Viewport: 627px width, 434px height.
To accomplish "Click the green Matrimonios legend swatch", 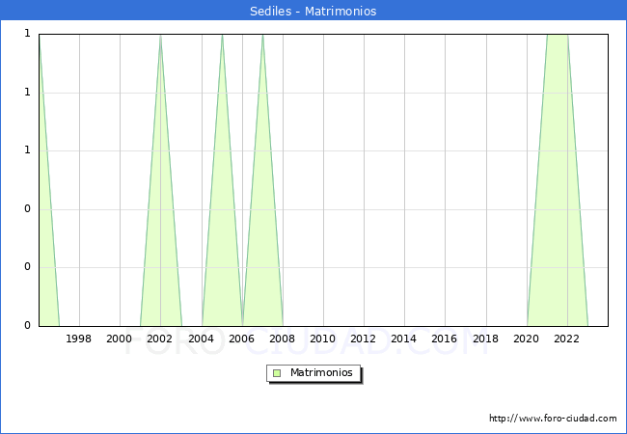I will [x=277, y=372].
